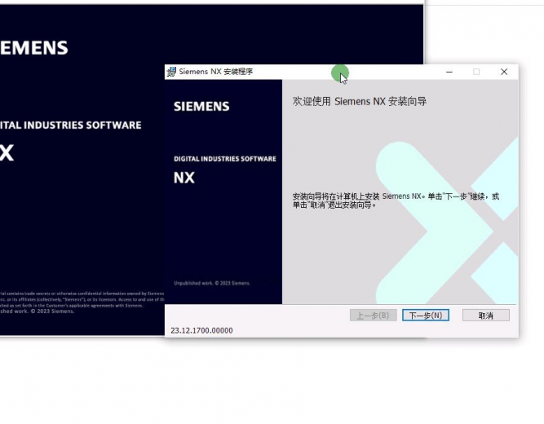The height and width of the screenshot is (424, 544).
Task: Click the 安装向导将在计算机上安装 description text
Action: pos(396,201)
